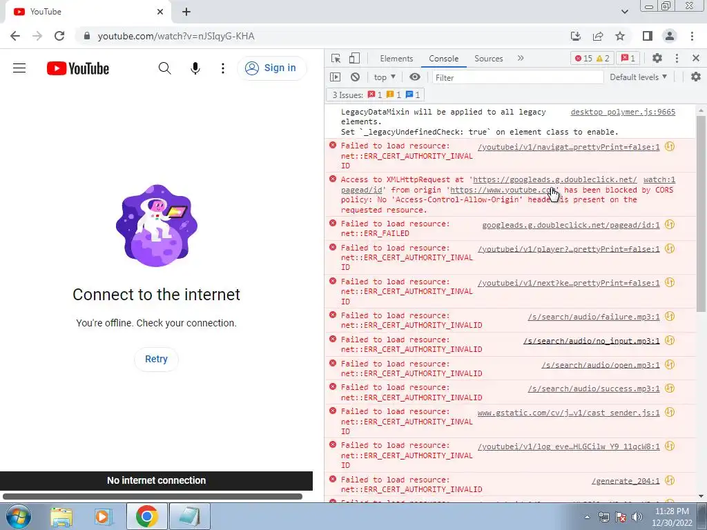
Task: Open DevTools customize three-dot menu
Action: point(677,58)
